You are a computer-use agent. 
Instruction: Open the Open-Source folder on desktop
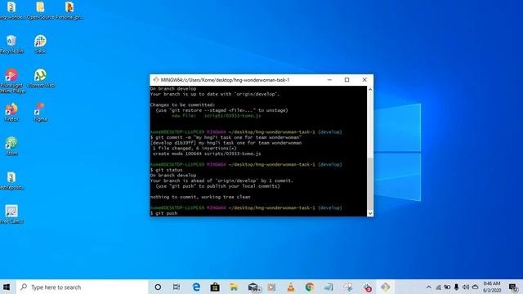(x=40, y=11)
